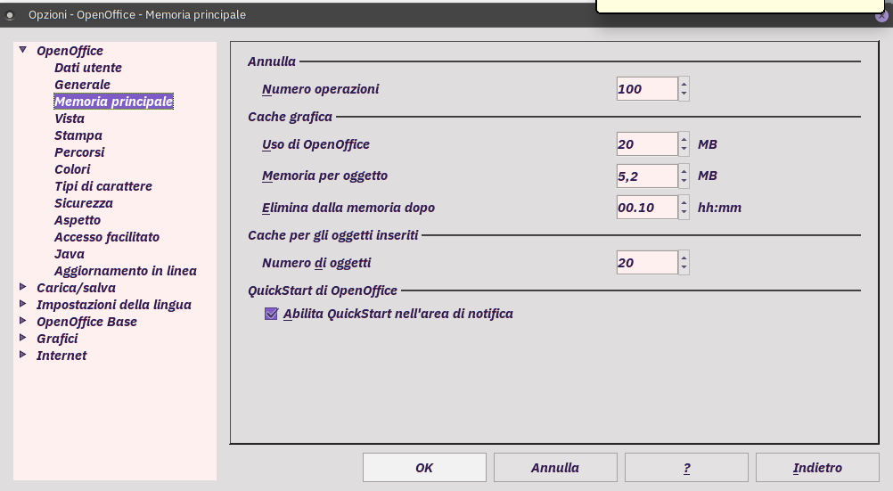Decrease Uso di OpenOffice value
Viewport: 893px width, 491px height.
(x=684, y=150)
